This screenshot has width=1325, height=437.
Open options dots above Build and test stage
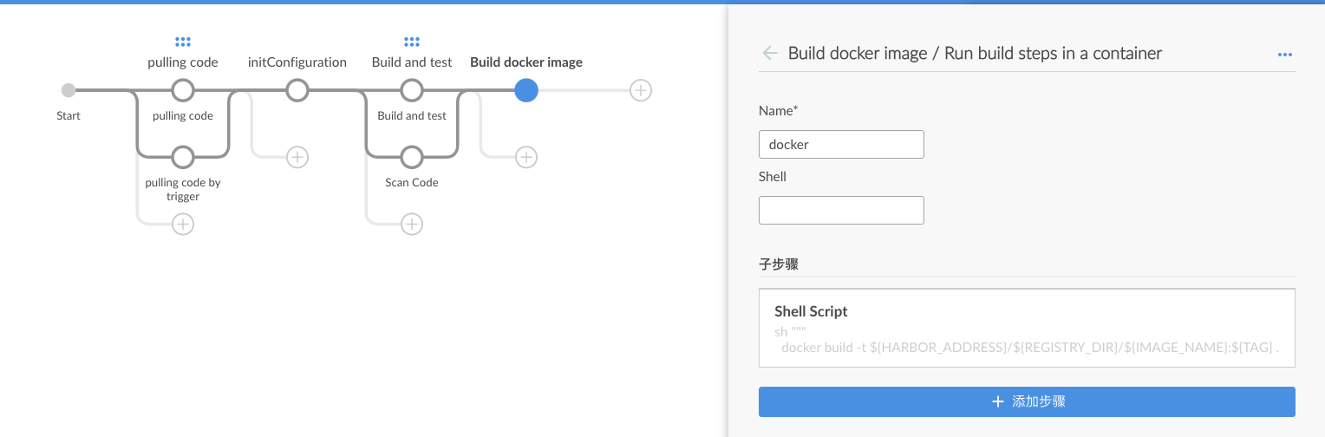click(x=412, y=42)
